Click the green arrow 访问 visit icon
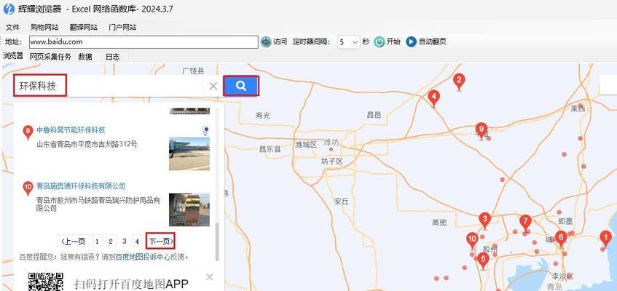 coord(266,41)
